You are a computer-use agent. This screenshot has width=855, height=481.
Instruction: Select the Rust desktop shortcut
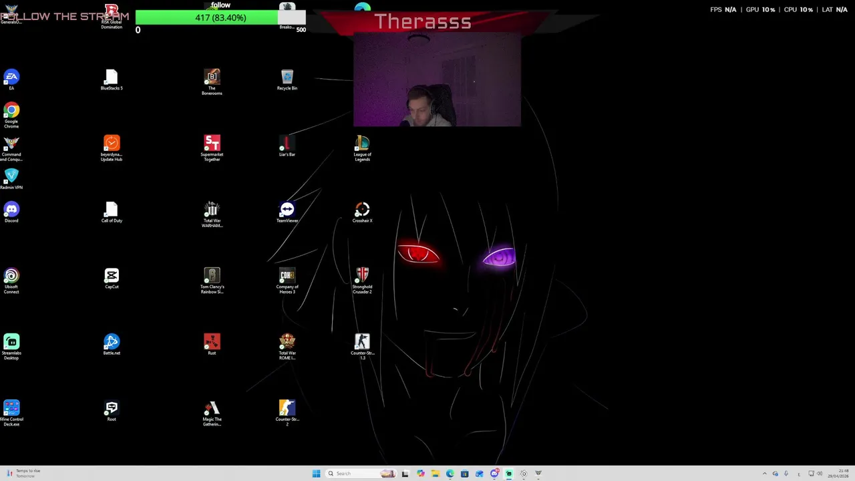[212, 345]
